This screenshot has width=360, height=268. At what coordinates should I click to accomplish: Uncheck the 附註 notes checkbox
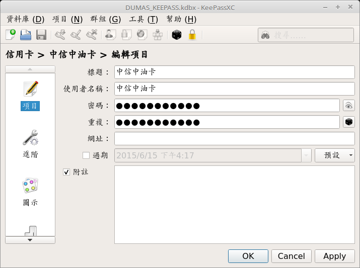pos(66,172)
